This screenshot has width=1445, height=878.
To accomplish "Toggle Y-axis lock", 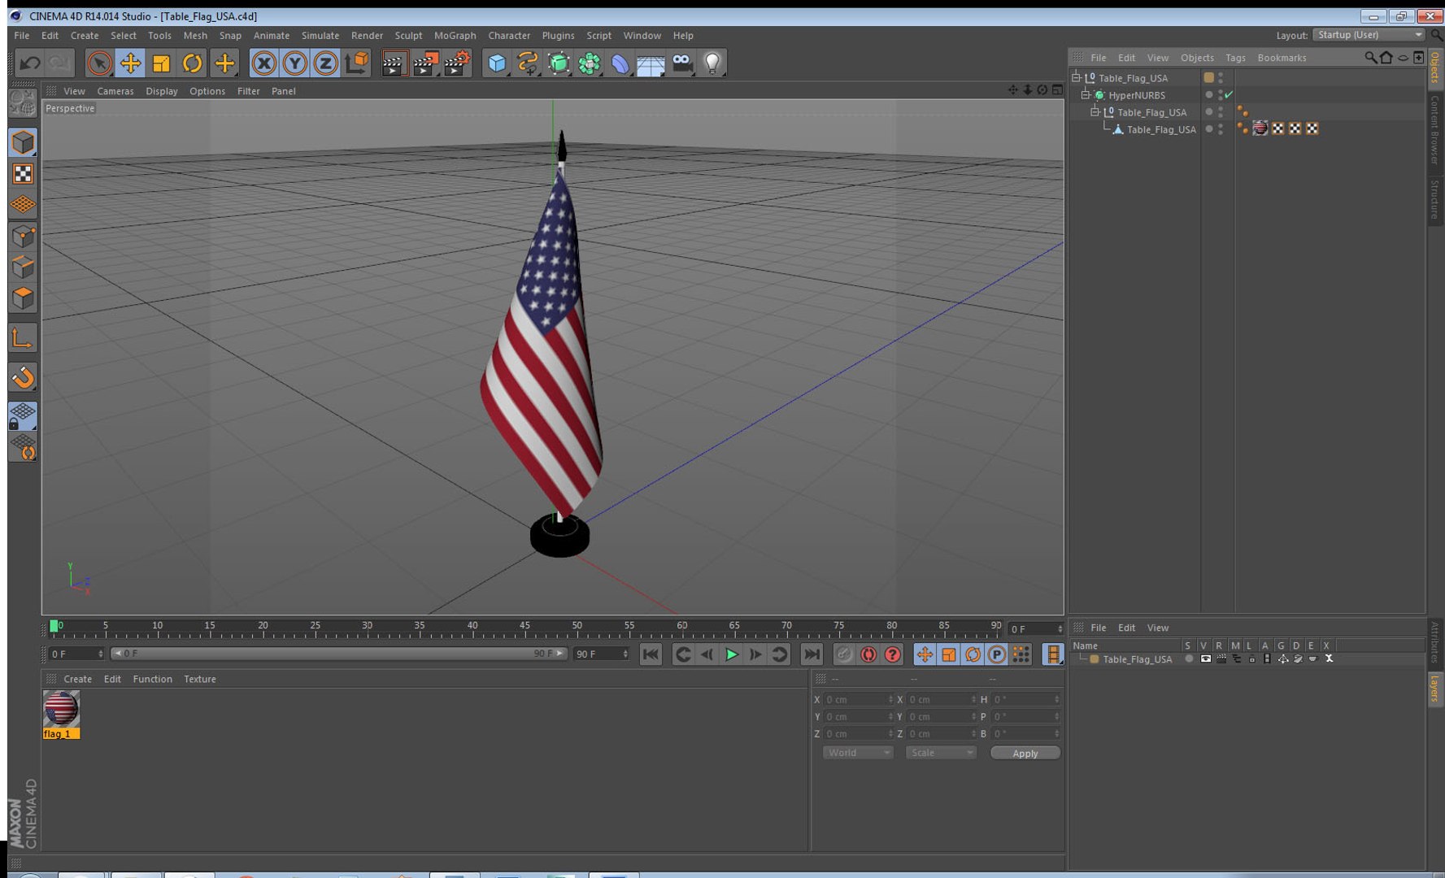I will click(294, 63).
